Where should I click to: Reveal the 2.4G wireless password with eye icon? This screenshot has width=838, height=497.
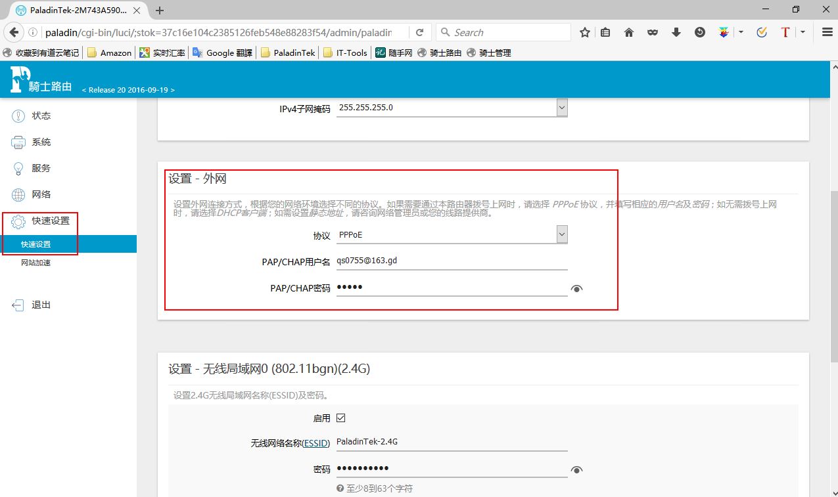pos(577,469)
